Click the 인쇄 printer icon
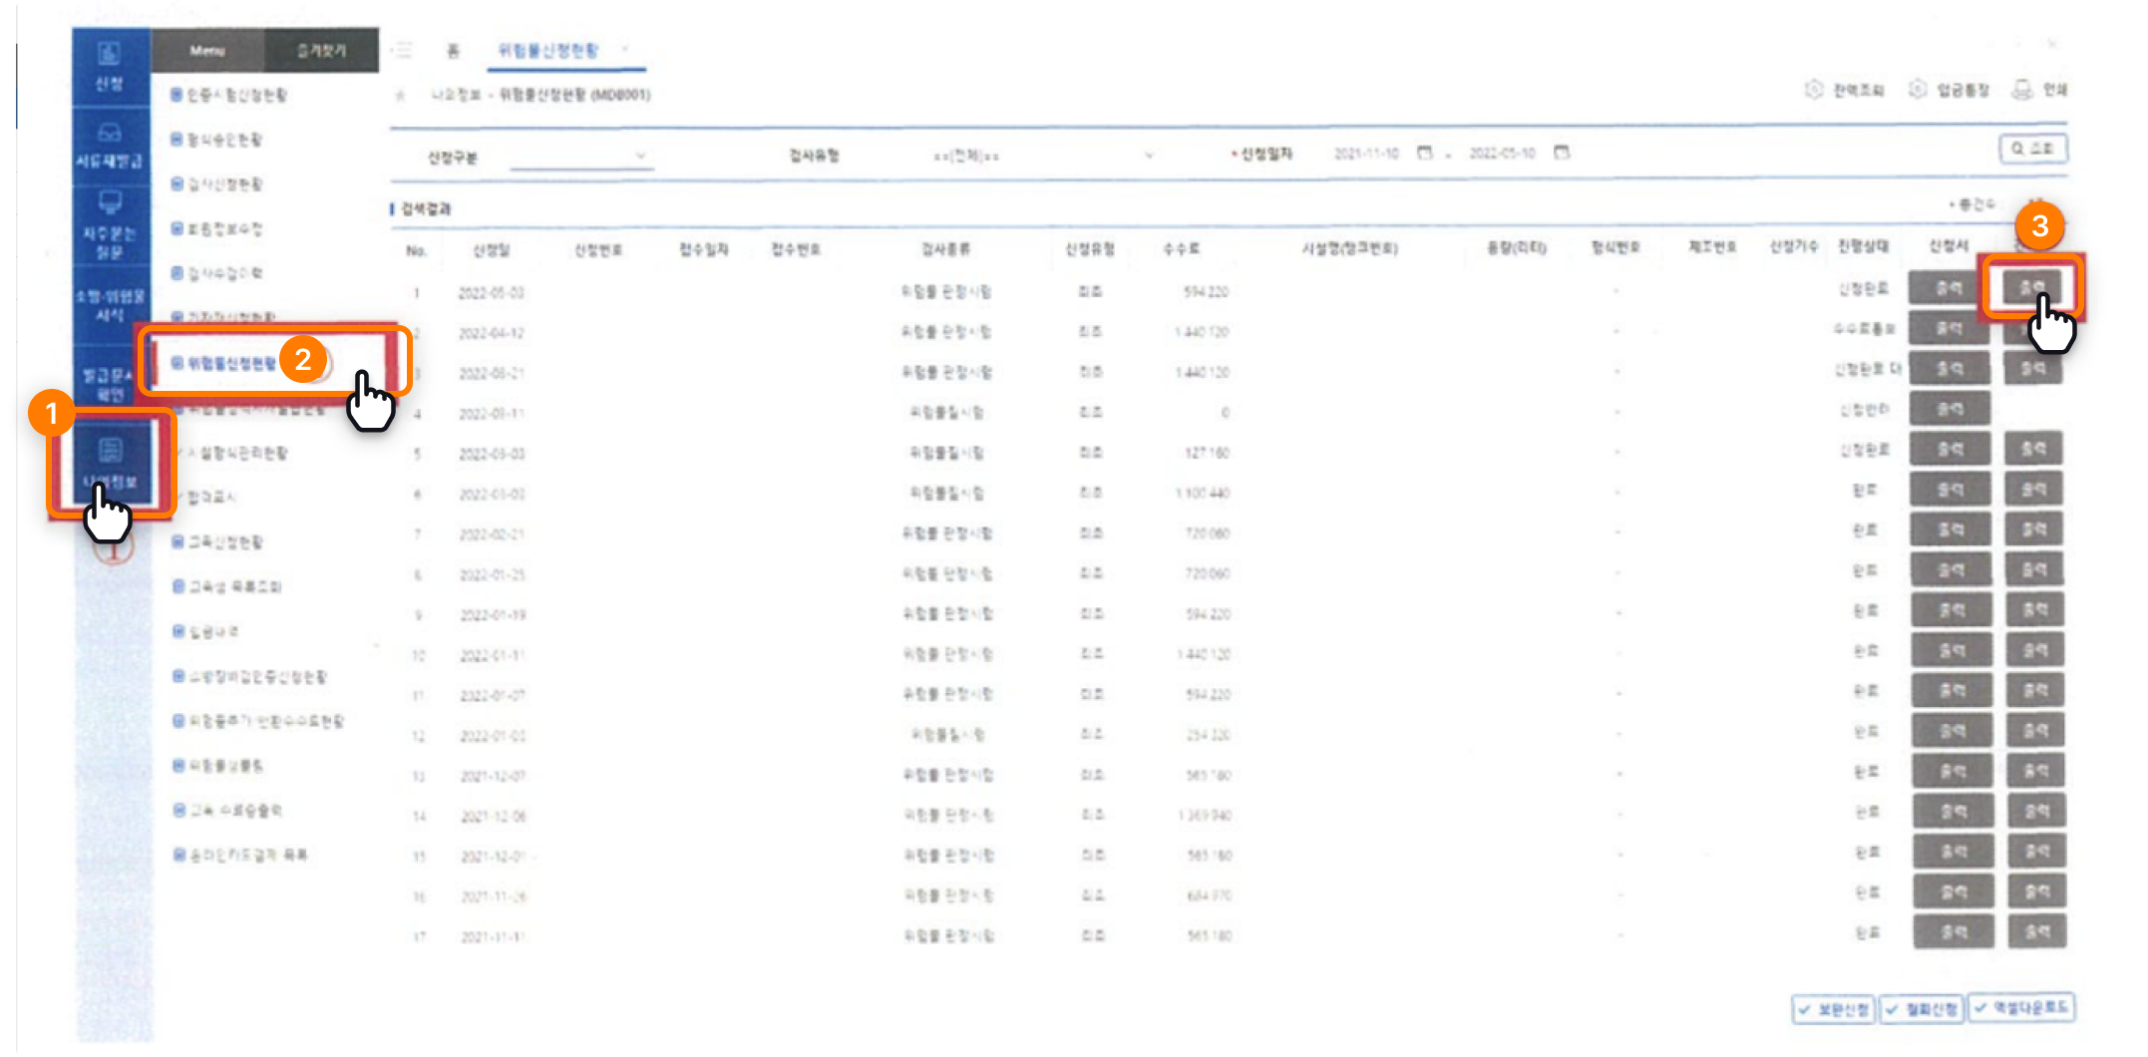The height and width of the screenshot is (1057, 2148). (x=2022, y=90)
